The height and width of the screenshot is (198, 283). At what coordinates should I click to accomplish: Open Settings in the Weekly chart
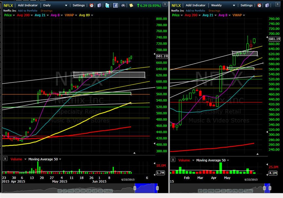coord(247,6)
